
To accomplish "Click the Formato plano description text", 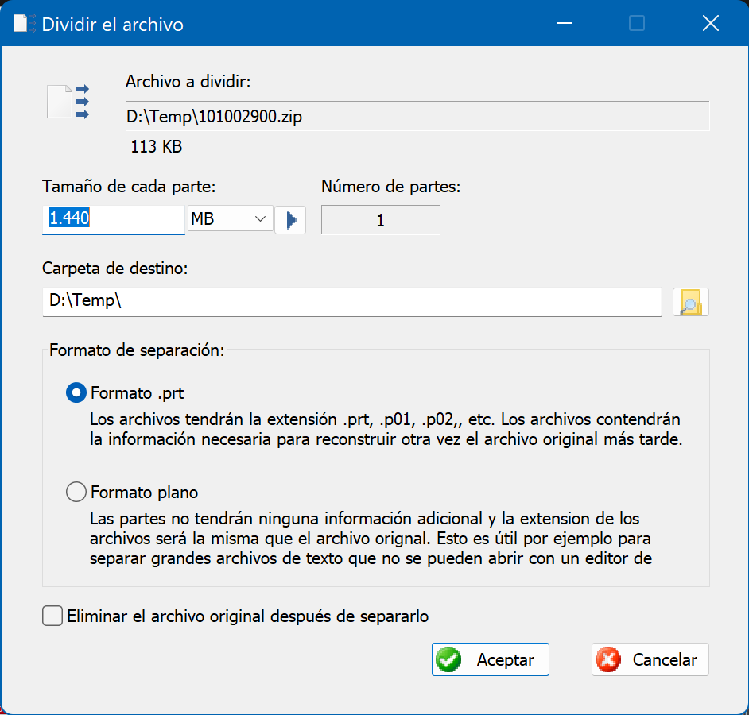I will (371, 539).
